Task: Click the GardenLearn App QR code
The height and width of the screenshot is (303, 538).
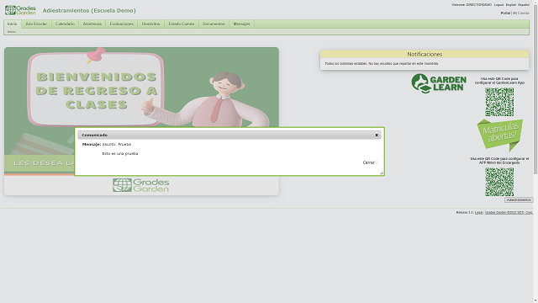Action: [x=499, y=102]
